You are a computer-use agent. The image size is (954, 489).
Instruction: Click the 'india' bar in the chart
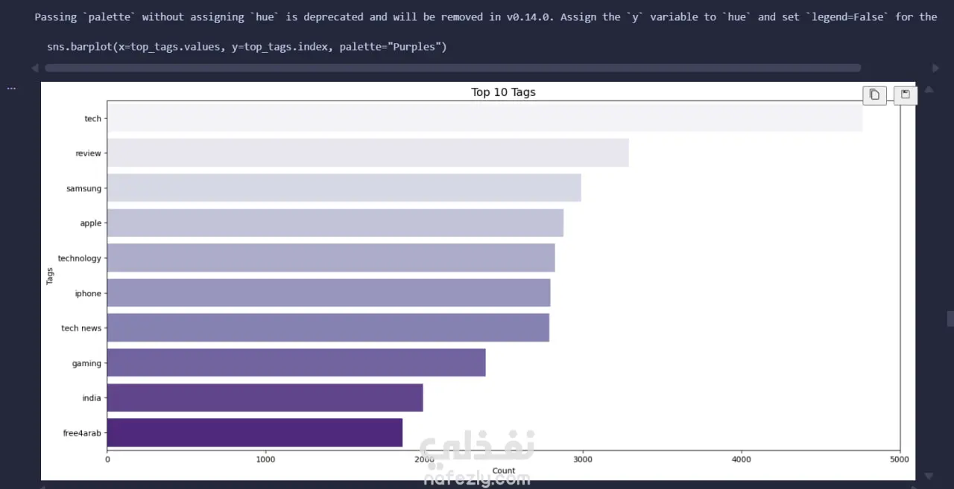(265, 398)
